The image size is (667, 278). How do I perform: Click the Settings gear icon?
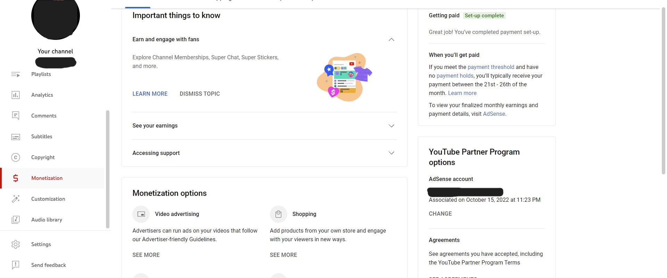pos(16,244)
